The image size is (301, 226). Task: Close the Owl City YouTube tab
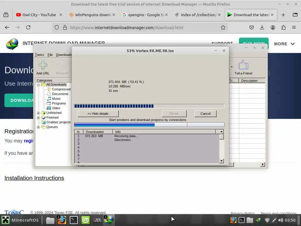click(x=61, y=15)
